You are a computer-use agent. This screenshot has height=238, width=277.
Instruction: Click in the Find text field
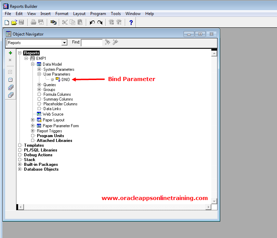pyautogui.click(x=92, y=43)
